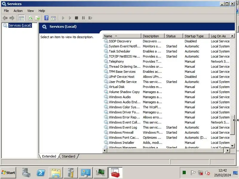Open Server Manager from the taskbar

26,173
